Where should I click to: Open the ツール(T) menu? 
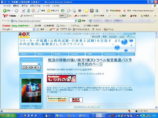(46, 6)
